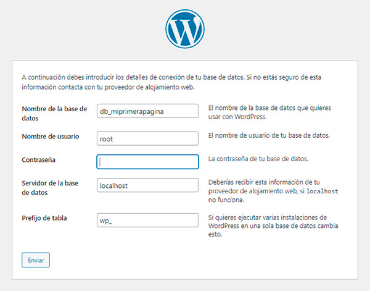370x291 pixels.
Task: Focus the username field containing root
Action: (x=147, y=138)
